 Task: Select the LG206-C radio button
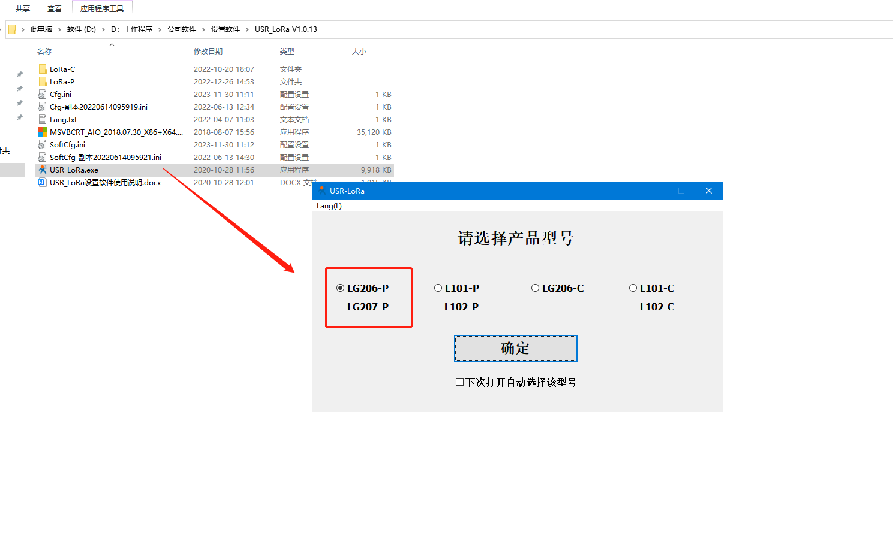pyautogui.click(x=535, y=288)
